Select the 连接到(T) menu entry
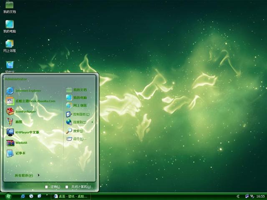Viewport: 267px width, 200px height. [80, 122]
